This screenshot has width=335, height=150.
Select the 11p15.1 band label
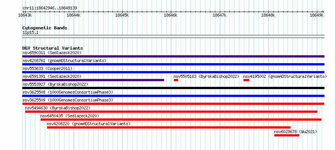point(30,32)
